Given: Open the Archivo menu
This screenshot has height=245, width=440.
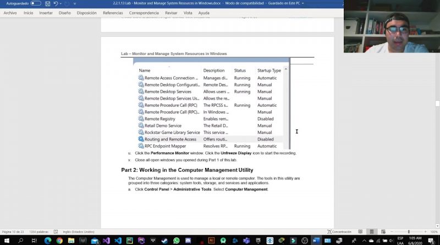Looking at the screenshot, I should (x=10, y=13).
